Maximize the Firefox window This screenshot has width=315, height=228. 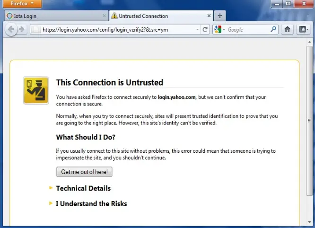pyautogui.click(x=289, y=4)
